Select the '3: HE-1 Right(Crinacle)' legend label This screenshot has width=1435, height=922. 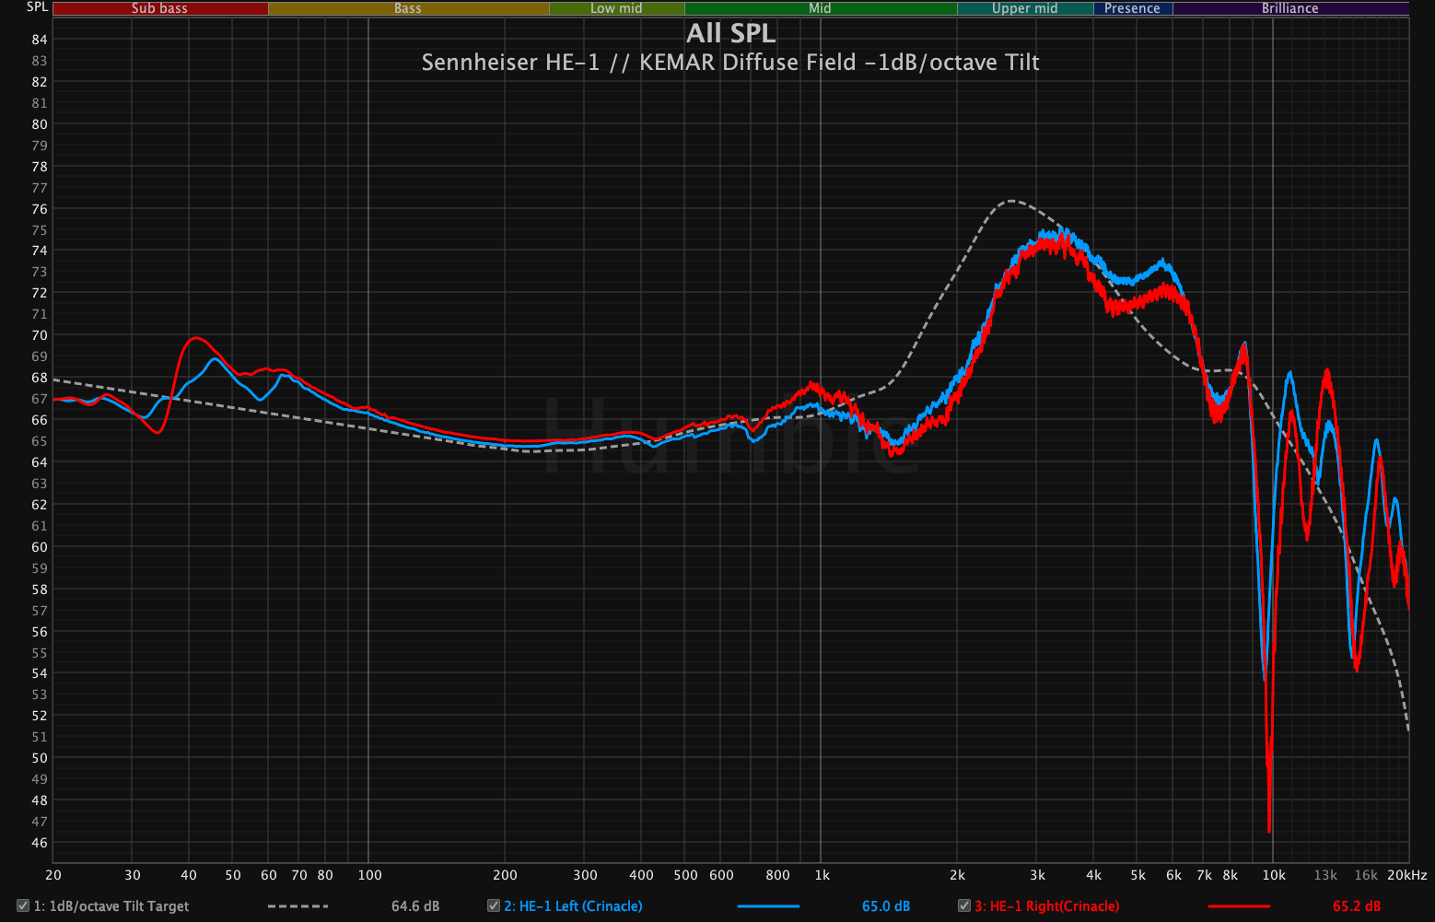point(1047,906)
